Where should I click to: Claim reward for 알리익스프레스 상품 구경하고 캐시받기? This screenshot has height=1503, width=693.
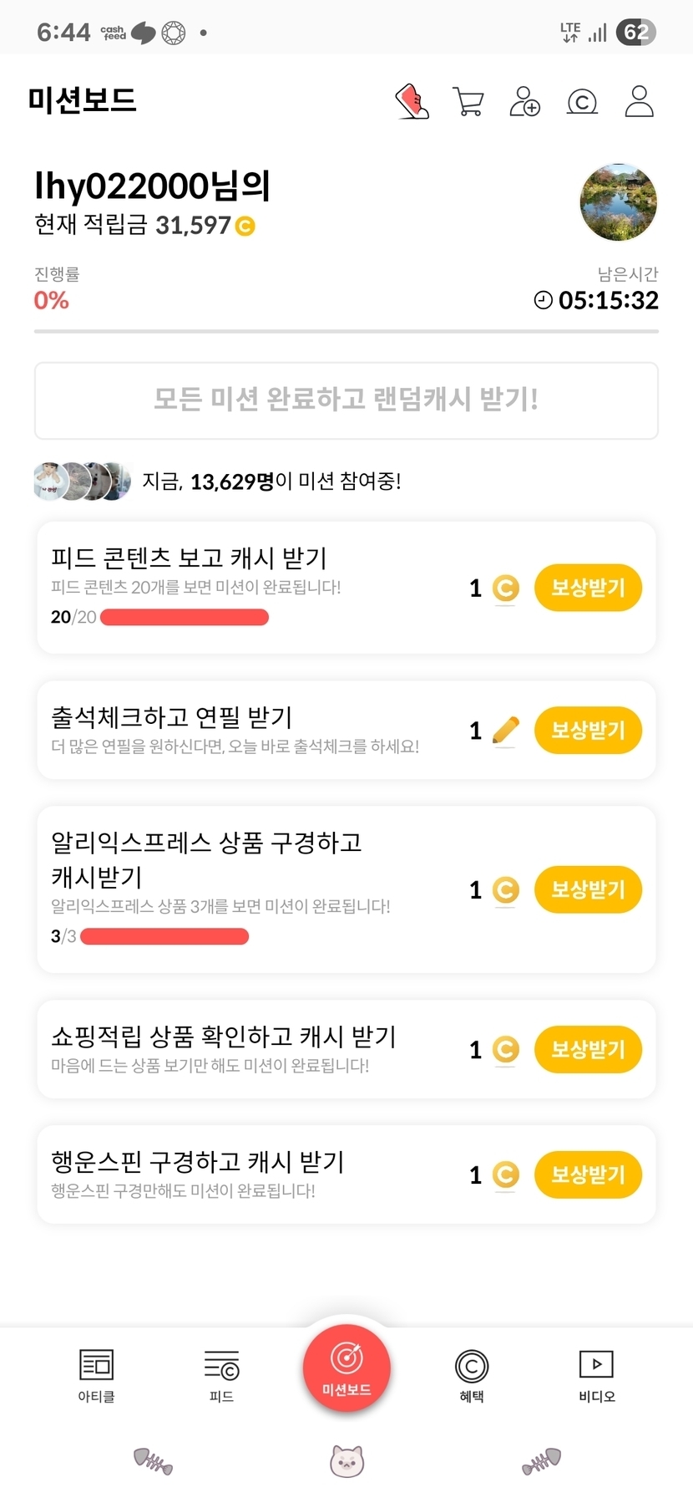pos(588,889)
